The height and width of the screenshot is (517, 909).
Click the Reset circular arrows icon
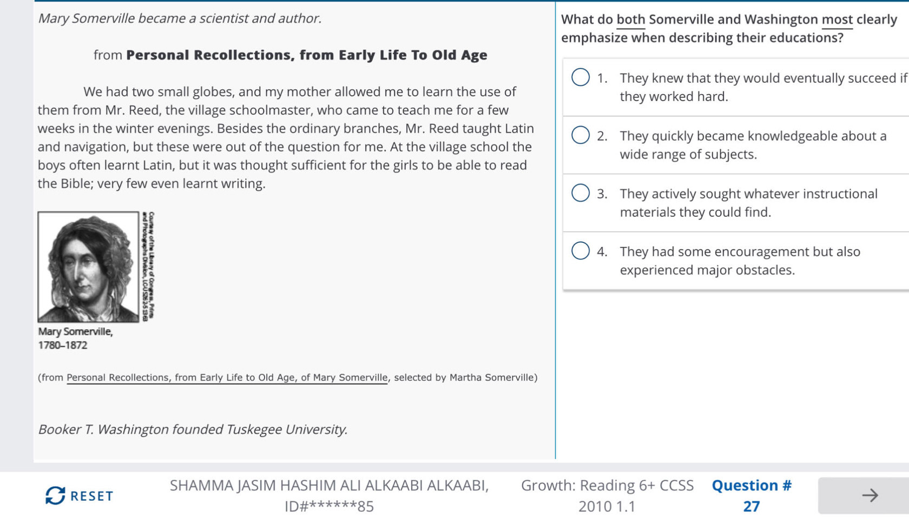pos(55,495)
